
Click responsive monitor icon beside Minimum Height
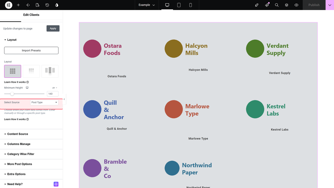tap(27, 88)
